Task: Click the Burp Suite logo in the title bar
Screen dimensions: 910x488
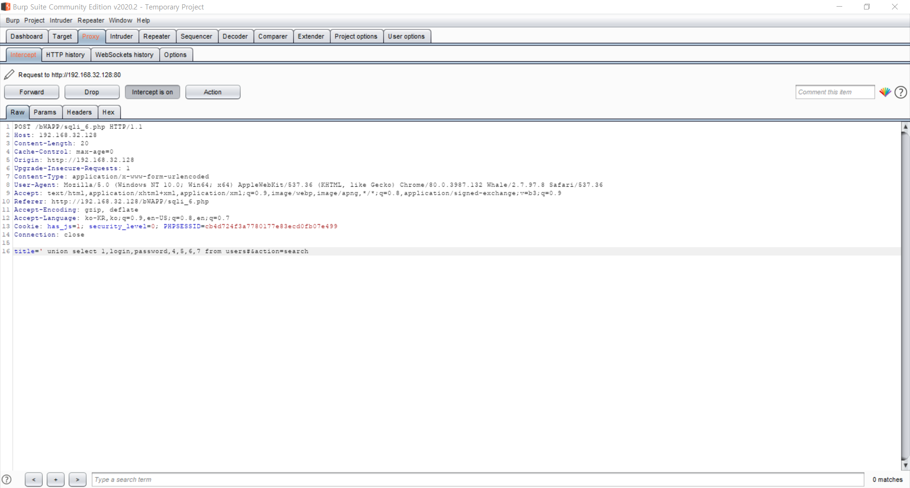Action: pyautogui.click(x=6, y=7)
